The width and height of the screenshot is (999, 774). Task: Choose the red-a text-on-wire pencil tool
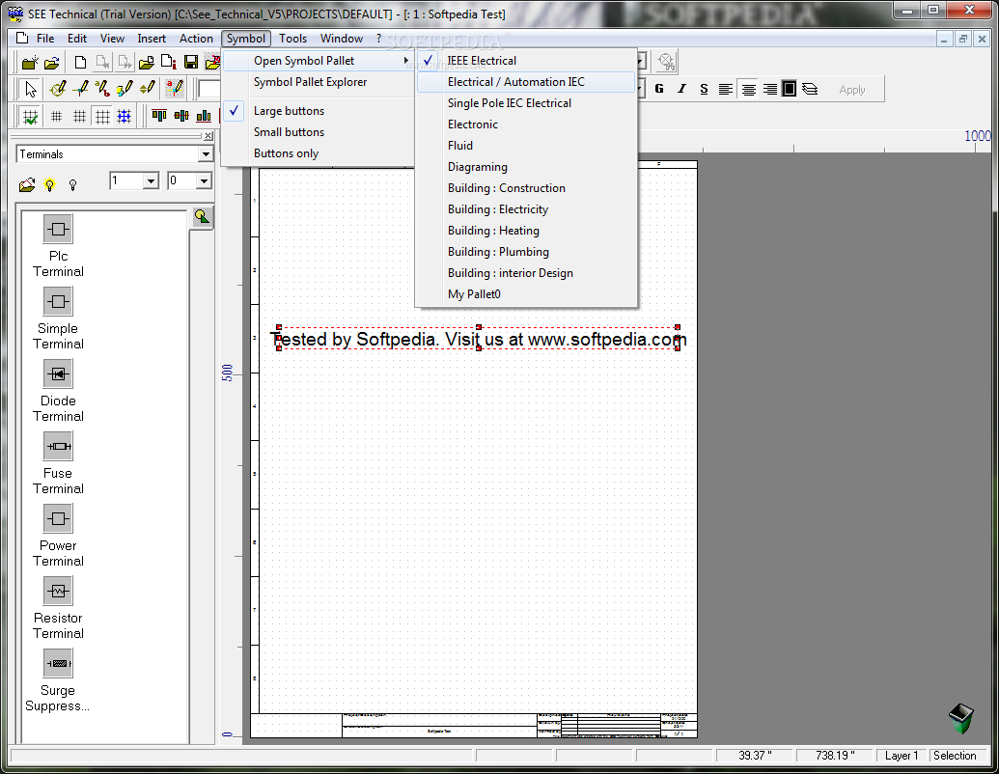pyautogui.click(x=175, y=89)
